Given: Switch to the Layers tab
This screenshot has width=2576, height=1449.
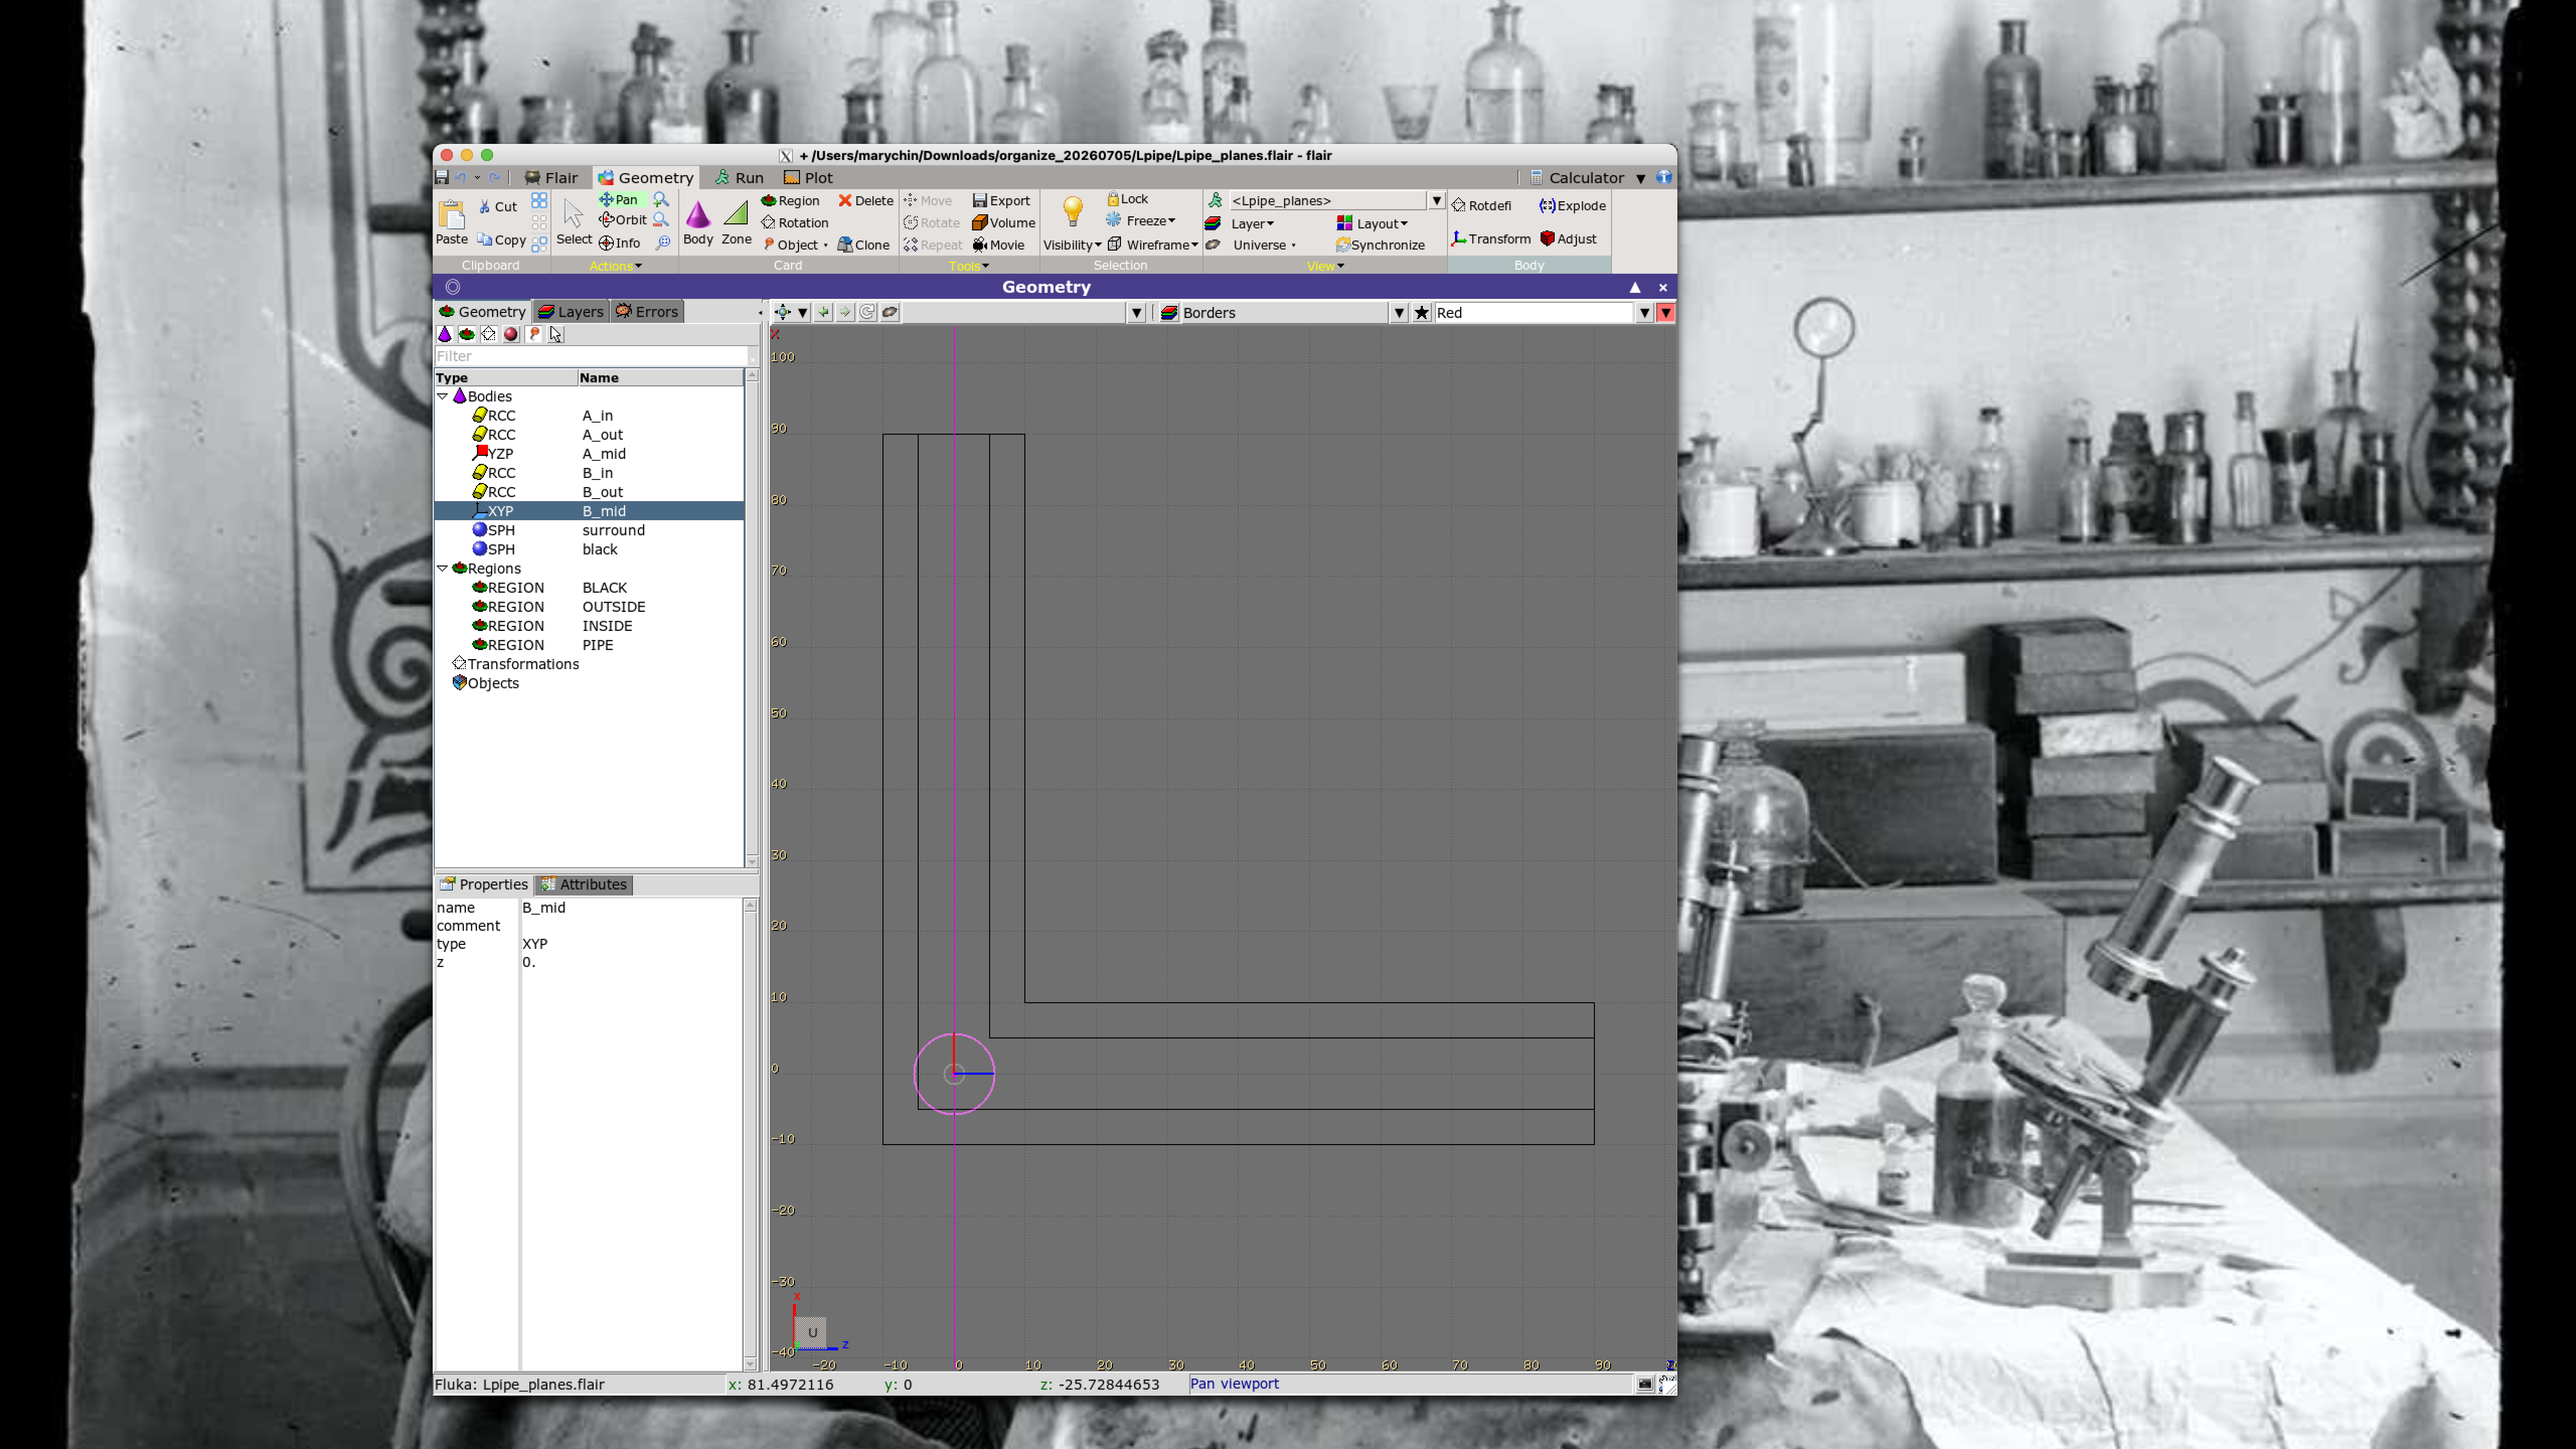Looking at the screenshot, I should tap(571, 312).
